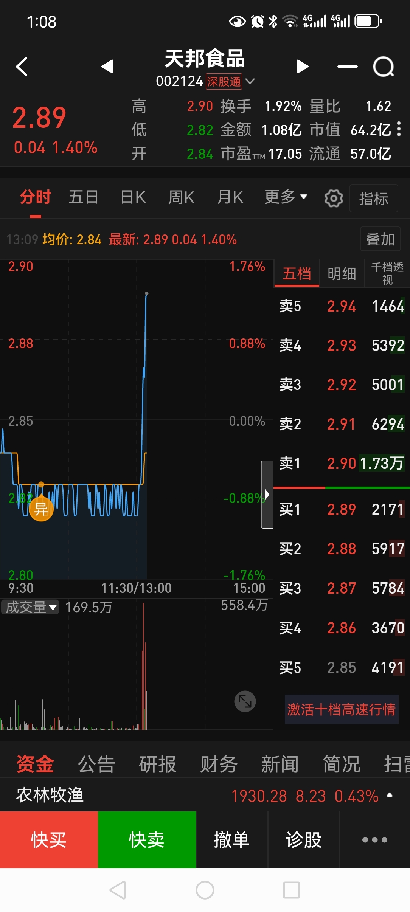Tap 买4 row price 2.86
The height and width of the screenshot is (912, 410).
click(x=342, y=628)
